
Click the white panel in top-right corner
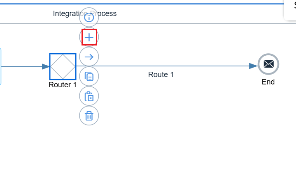coord(290,9)
